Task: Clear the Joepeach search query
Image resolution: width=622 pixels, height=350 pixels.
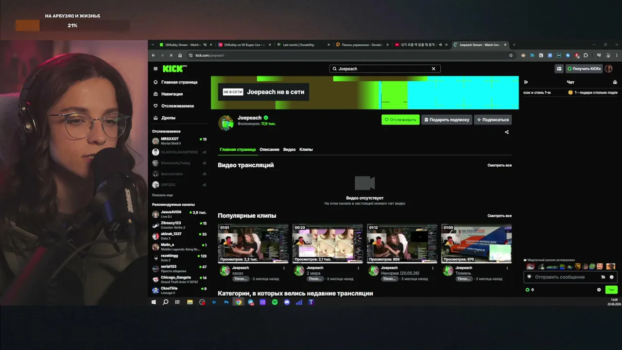Action: (433, 69)
